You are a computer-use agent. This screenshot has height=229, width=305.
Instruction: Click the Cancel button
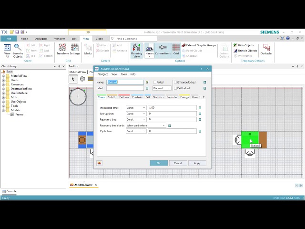178,163
